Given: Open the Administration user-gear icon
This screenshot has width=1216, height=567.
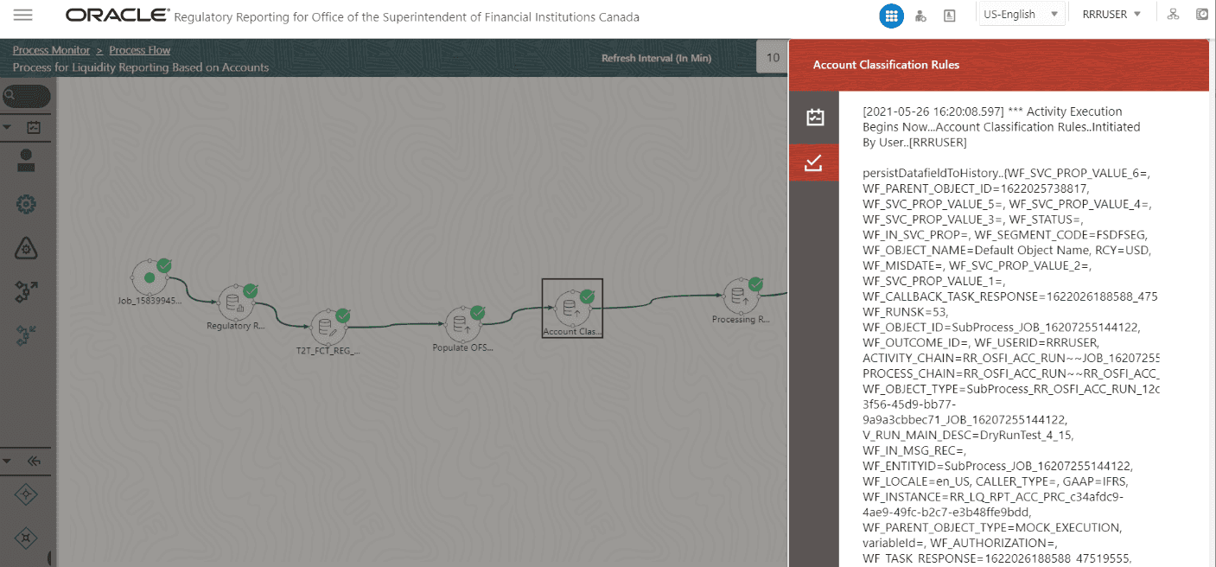Looking at the screenshot, I should [920, 16].
